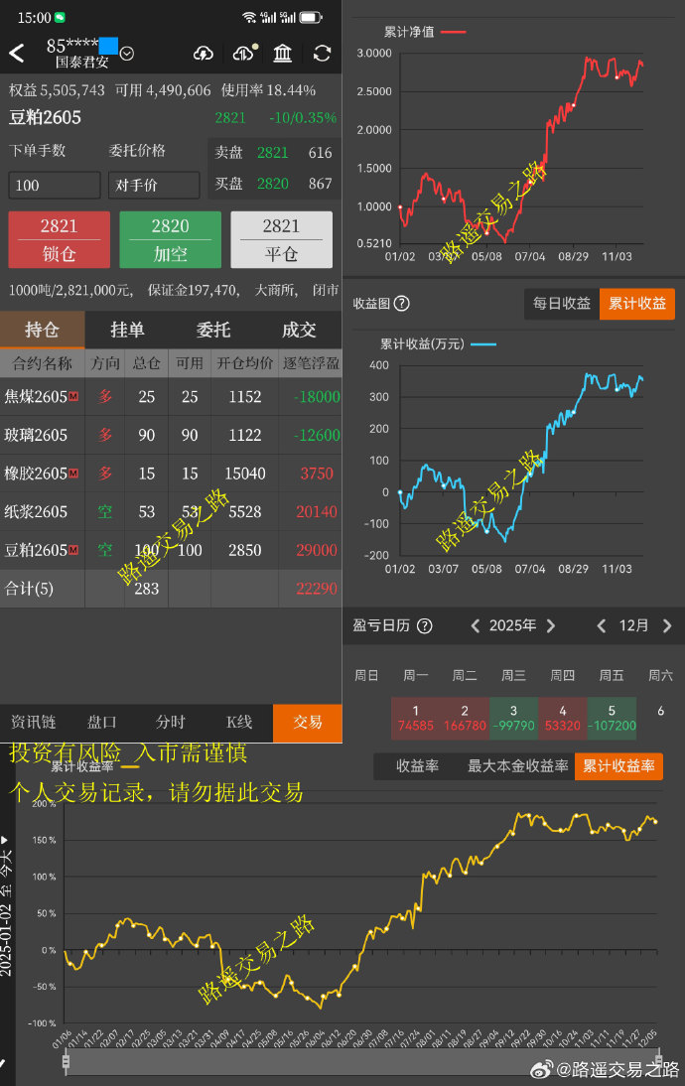Toggle to 每日收益 view
Image resolution: width=685 pixels, height=1086 pixels.
562,304
